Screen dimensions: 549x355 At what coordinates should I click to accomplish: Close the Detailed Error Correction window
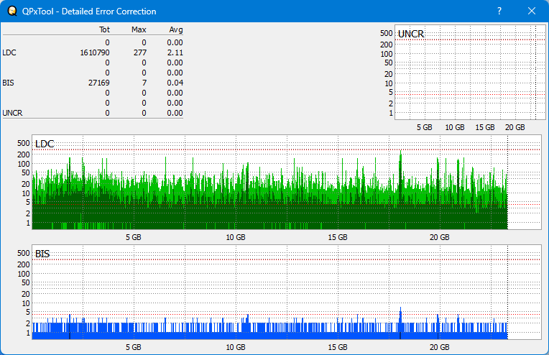(x=532, y=11)
